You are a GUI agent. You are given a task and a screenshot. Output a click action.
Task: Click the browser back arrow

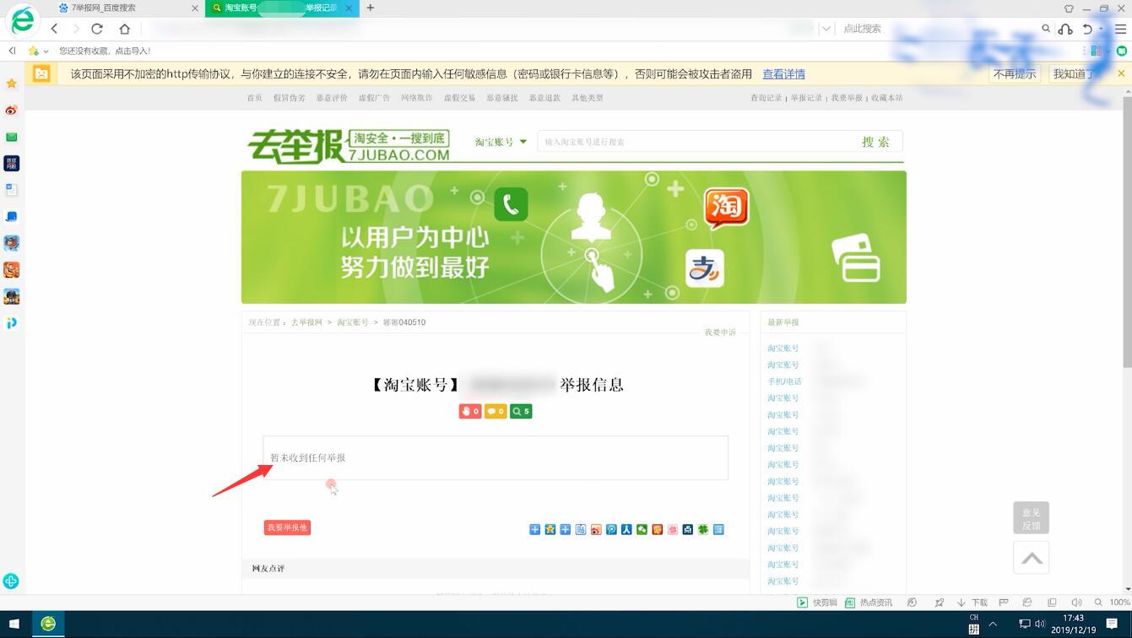[55, 29]
